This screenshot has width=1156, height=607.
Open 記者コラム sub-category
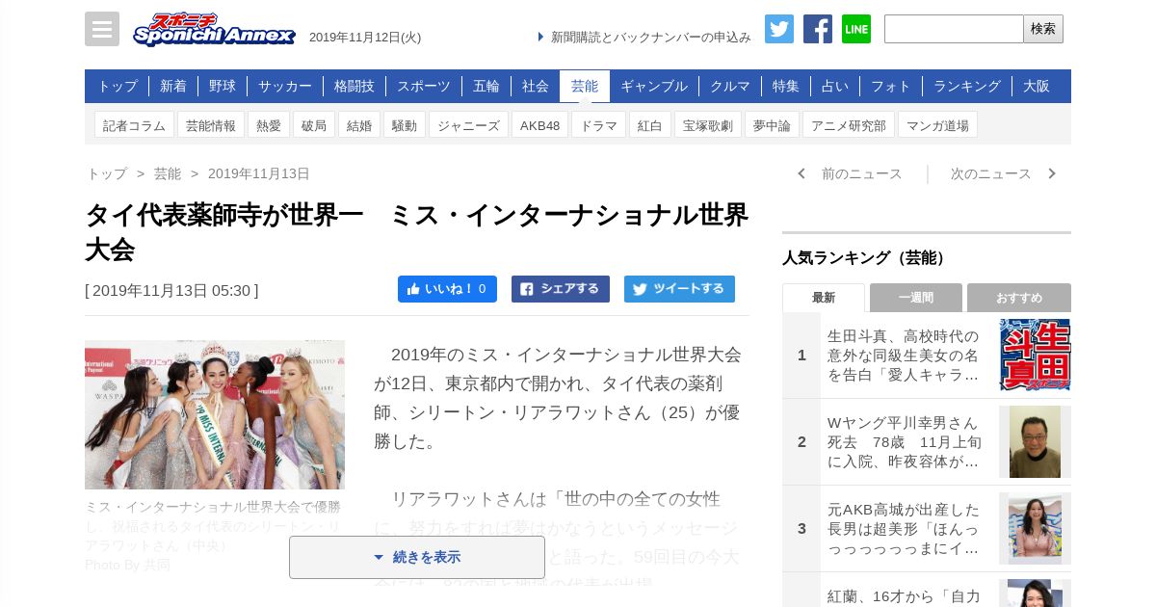(135, 125)
